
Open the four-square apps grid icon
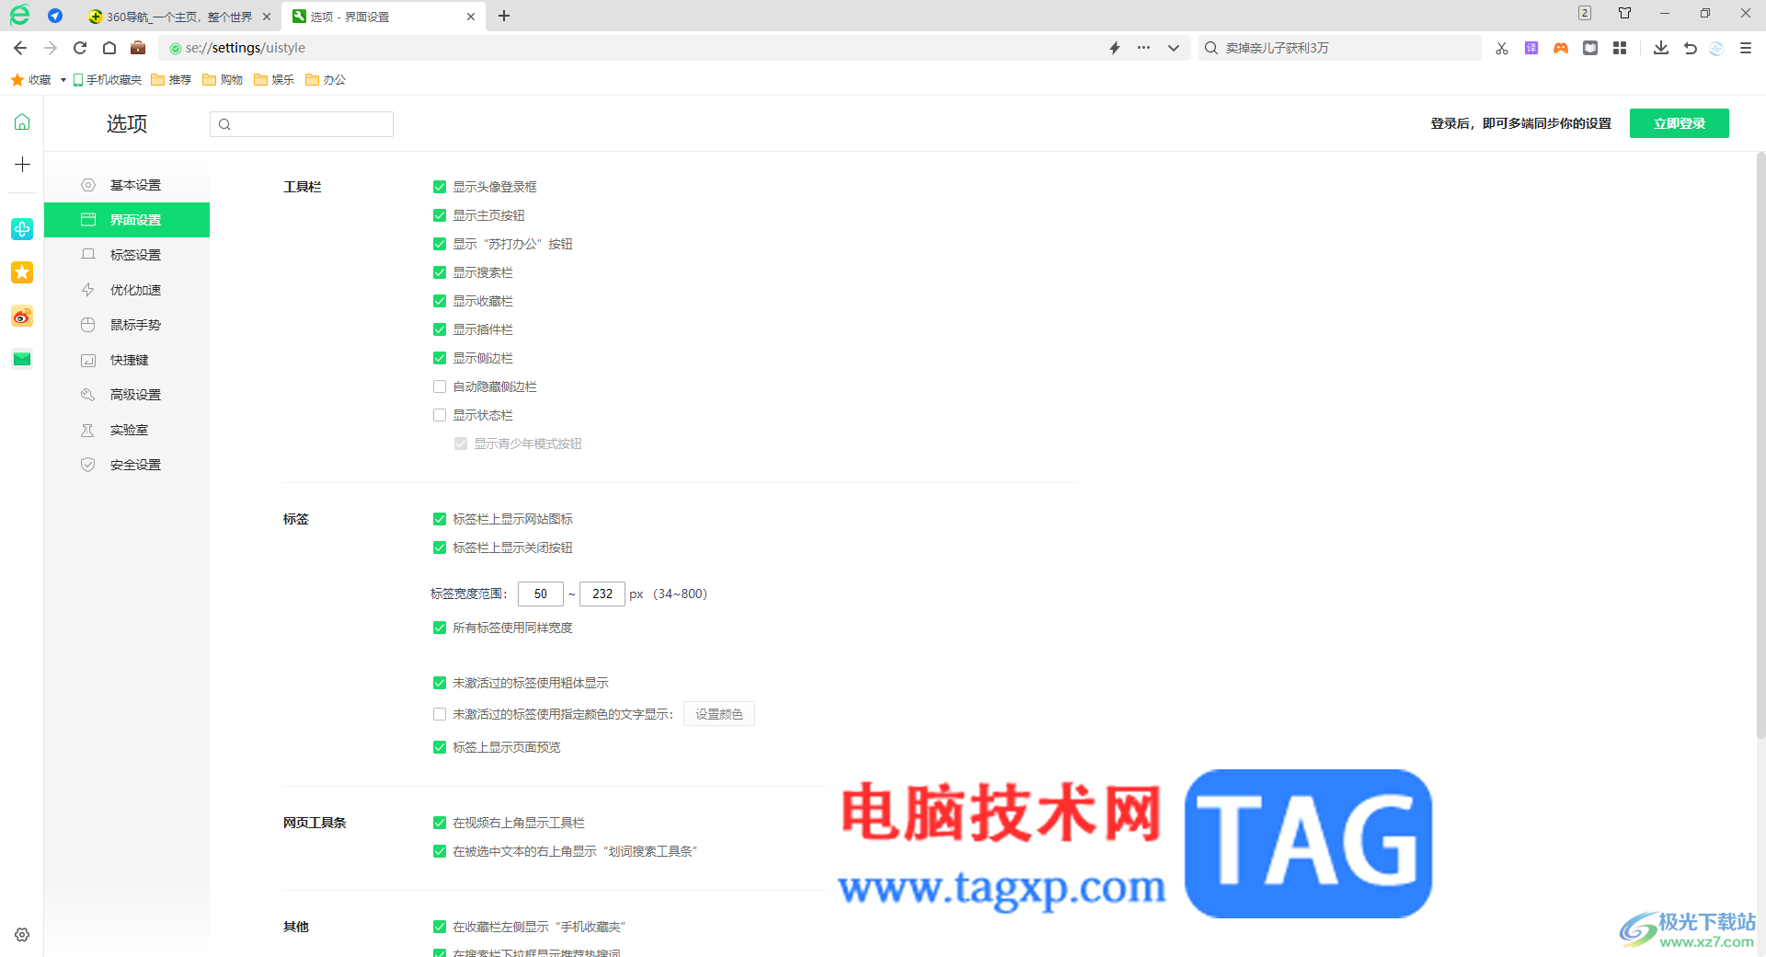[x=1620, y=48]
